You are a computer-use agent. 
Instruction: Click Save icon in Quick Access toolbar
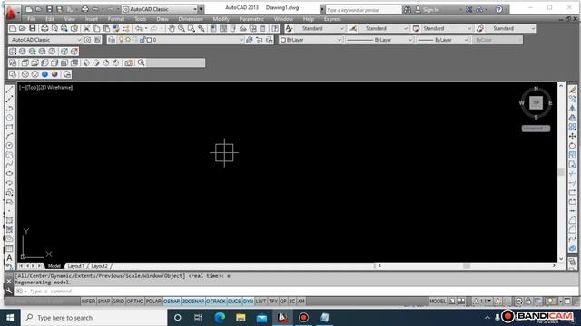[49, 9]
